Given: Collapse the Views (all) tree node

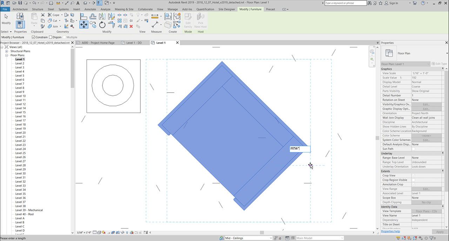Looking at the screenshot, I should point(2,47).
